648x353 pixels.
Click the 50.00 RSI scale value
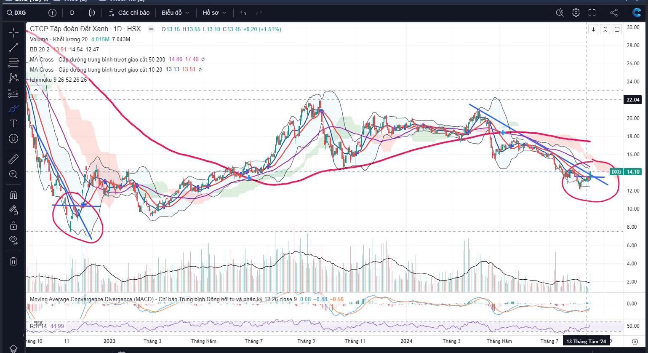coord(633,326)
